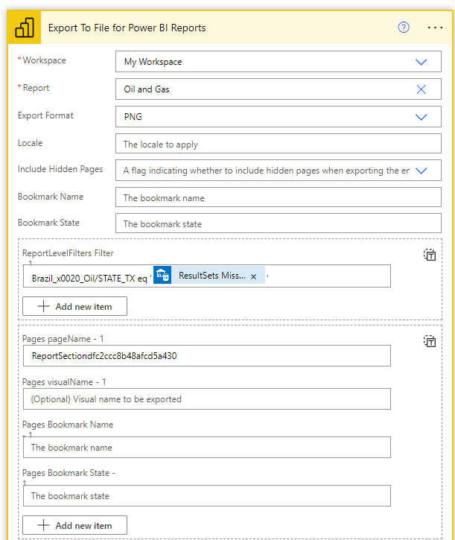This screenshot has width=455, height=540.
Task: Click the Report field label
Action: pyautogui.click(x=36, y=88)
